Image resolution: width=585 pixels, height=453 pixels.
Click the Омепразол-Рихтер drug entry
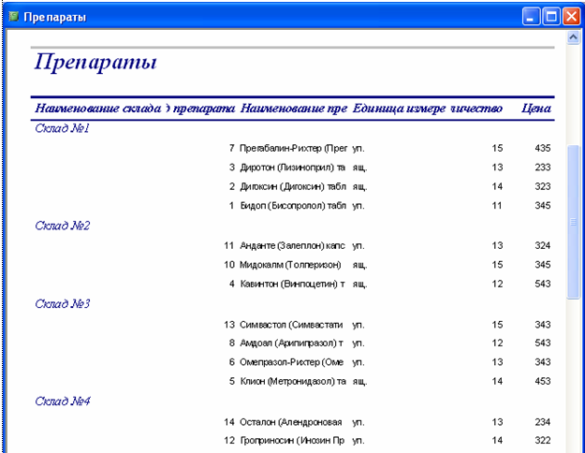click(293, 362)
